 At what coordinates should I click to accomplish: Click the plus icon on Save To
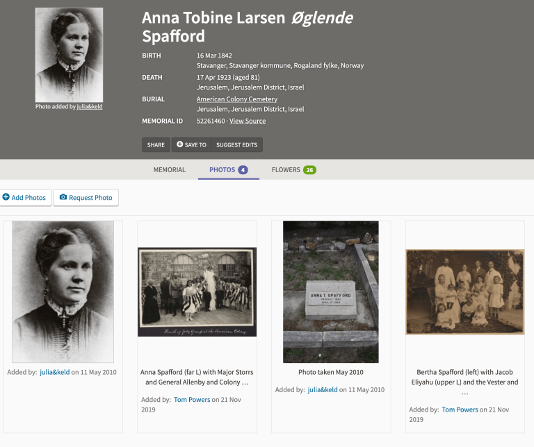[179, 145]
